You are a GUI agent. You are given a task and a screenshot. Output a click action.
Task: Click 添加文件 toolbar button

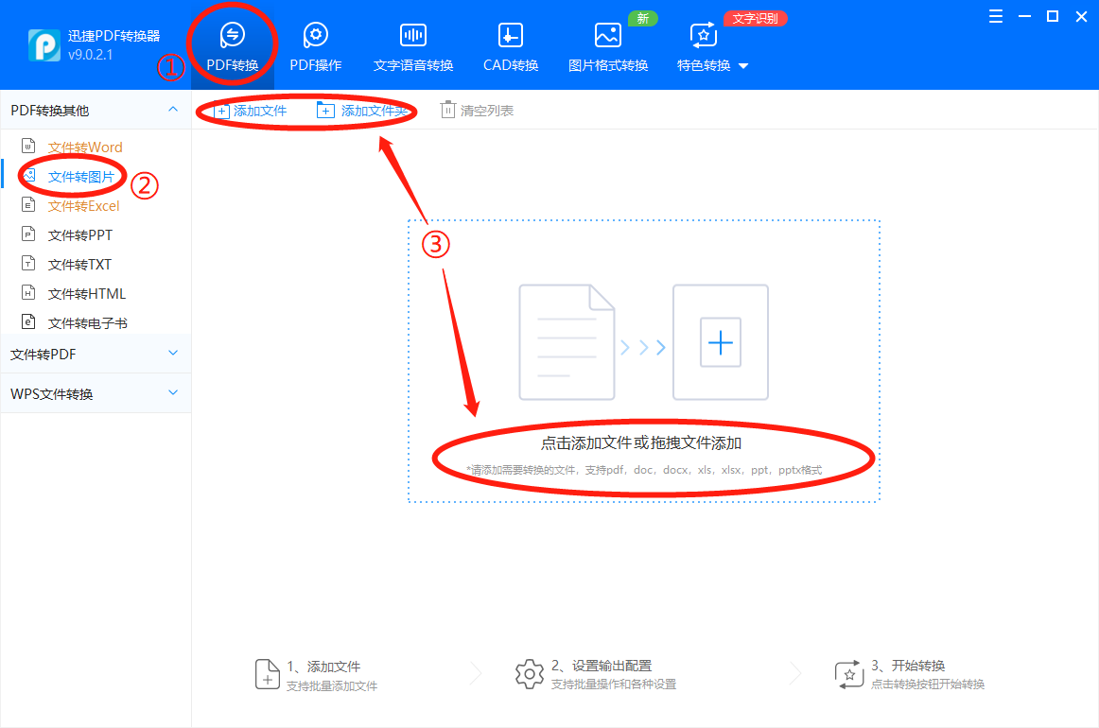[251, 111]
